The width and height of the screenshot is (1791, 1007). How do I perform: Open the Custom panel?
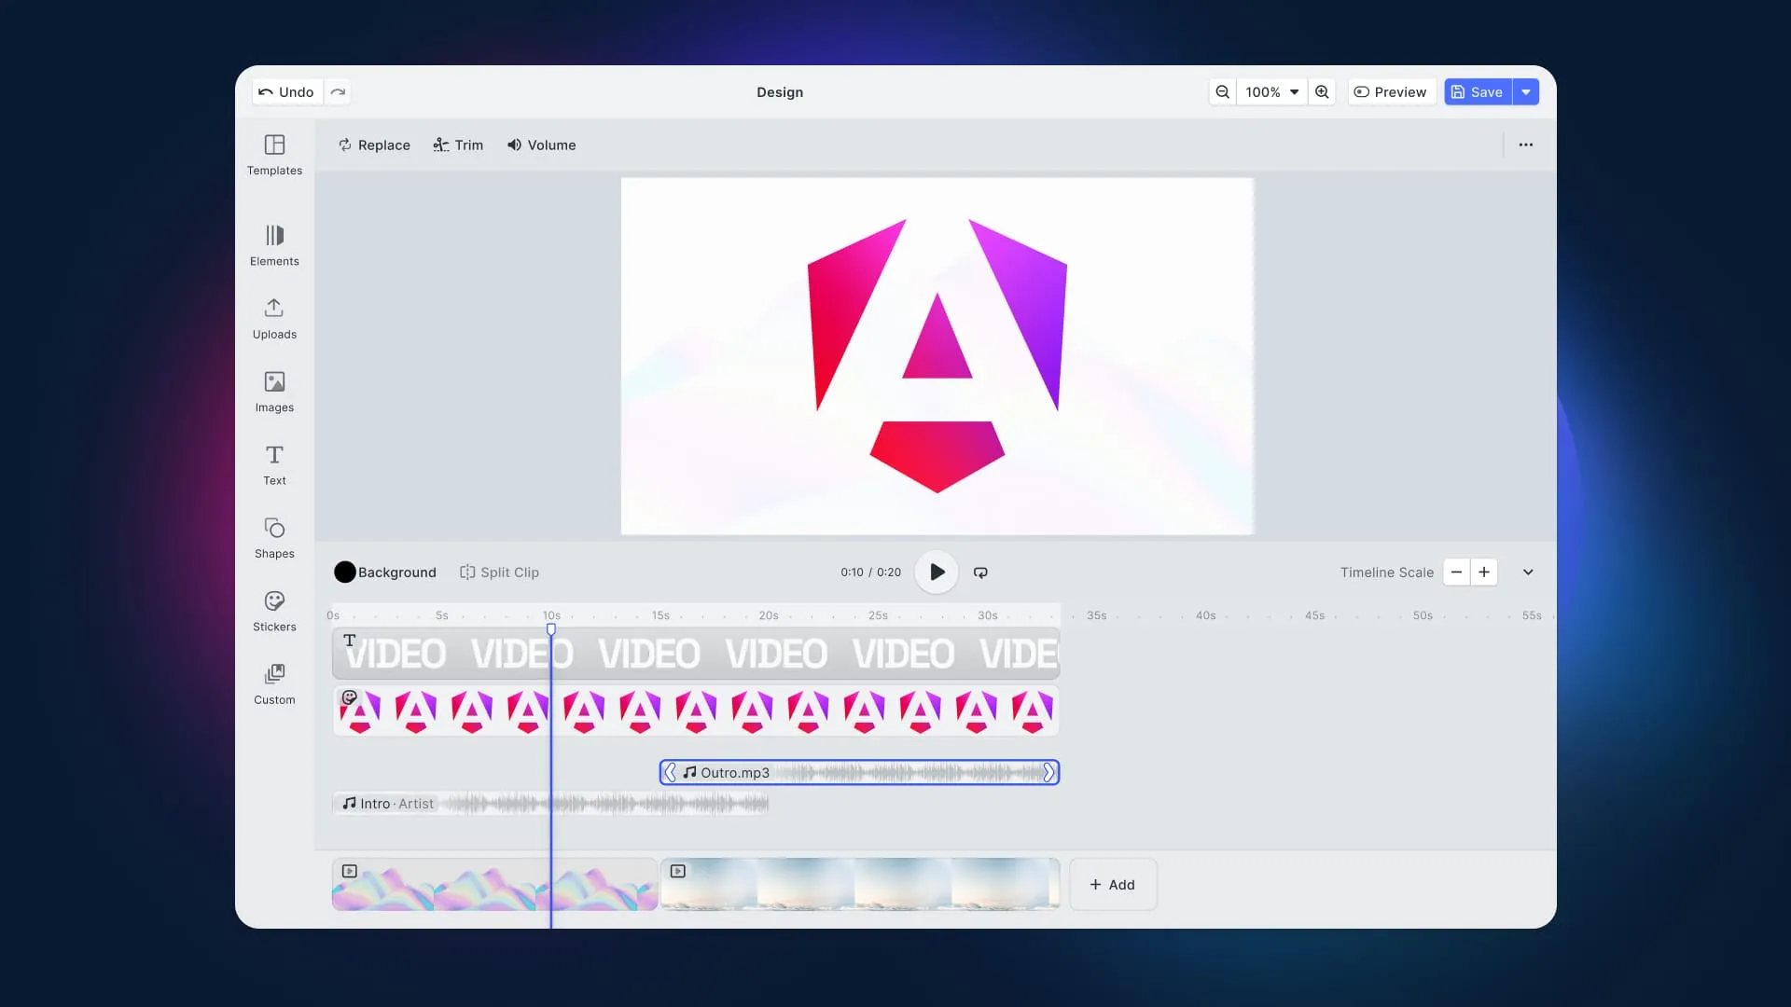[274, 684]
